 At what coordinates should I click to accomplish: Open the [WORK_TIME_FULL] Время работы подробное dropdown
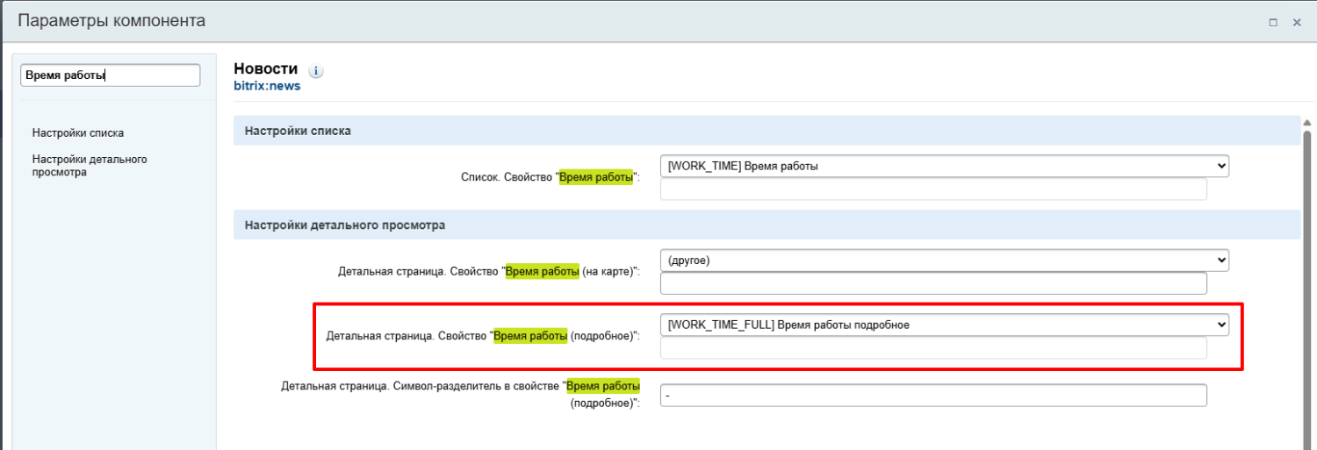(x=944, y=325)
